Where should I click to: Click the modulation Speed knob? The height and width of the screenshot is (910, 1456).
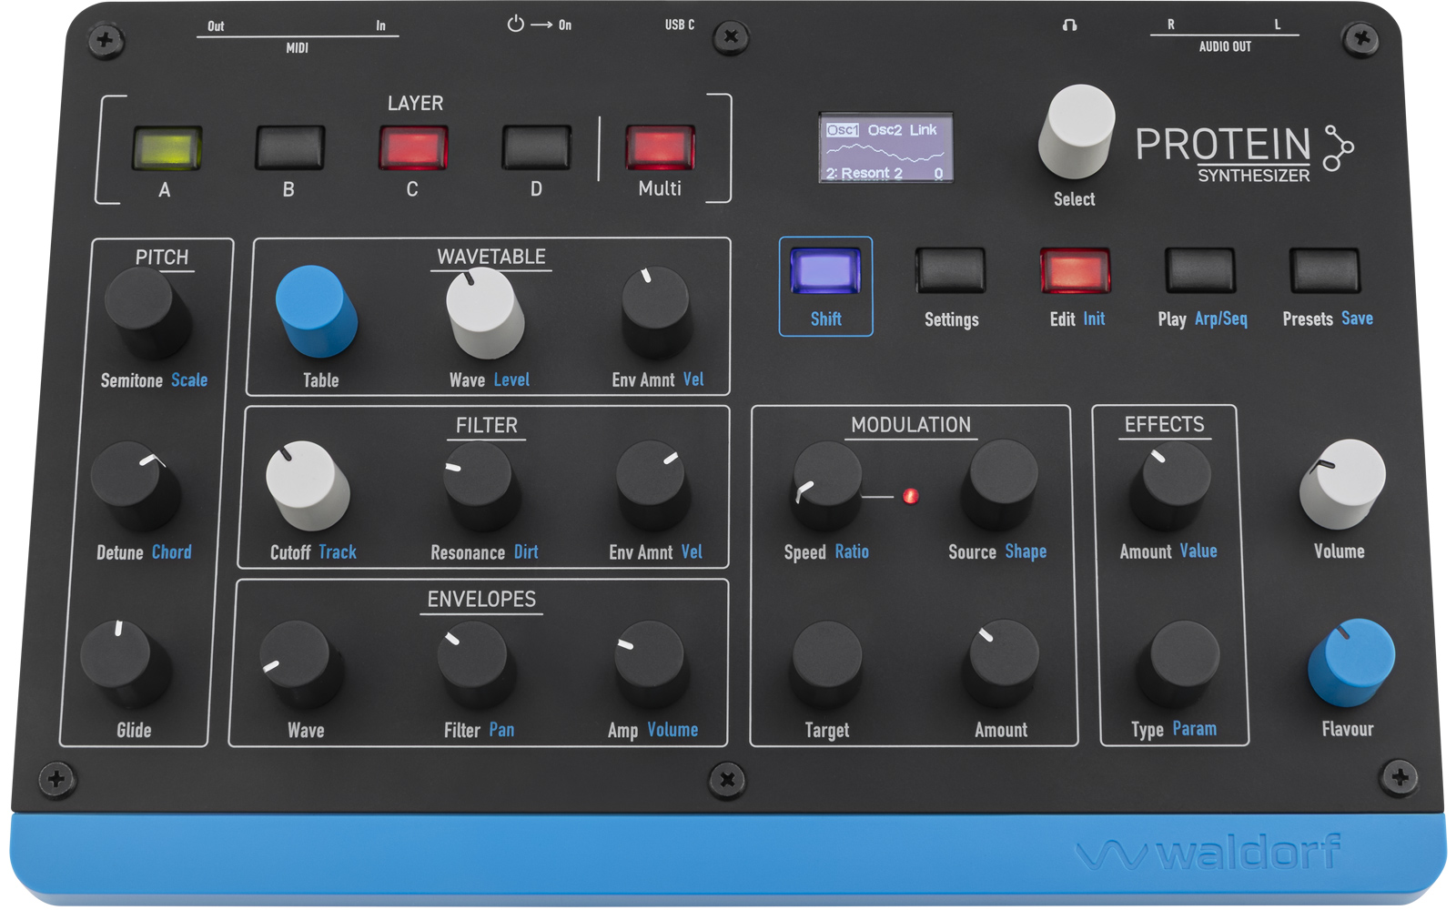click(x=826, y=482)
